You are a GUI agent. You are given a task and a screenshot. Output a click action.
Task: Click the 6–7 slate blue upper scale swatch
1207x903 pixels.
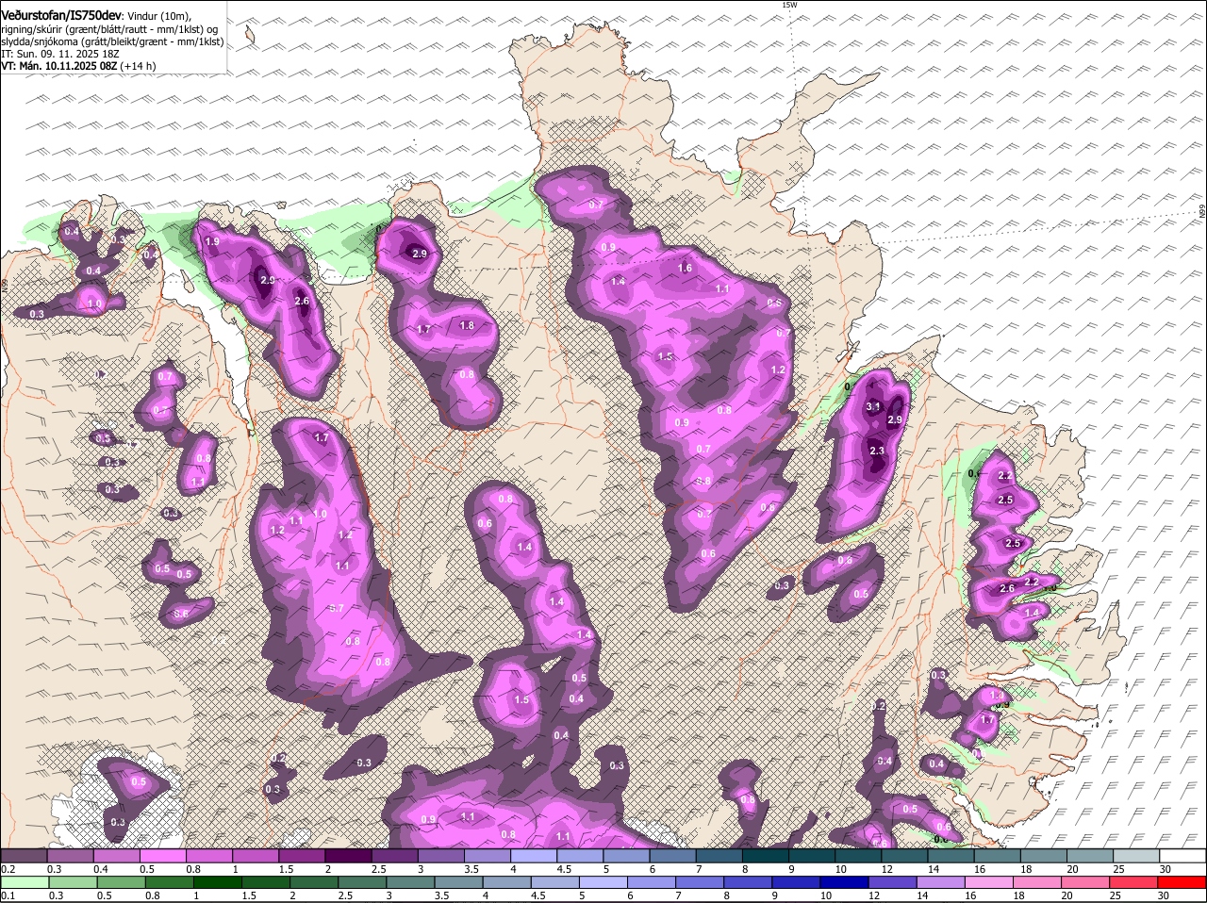click(x=674, y=855)
